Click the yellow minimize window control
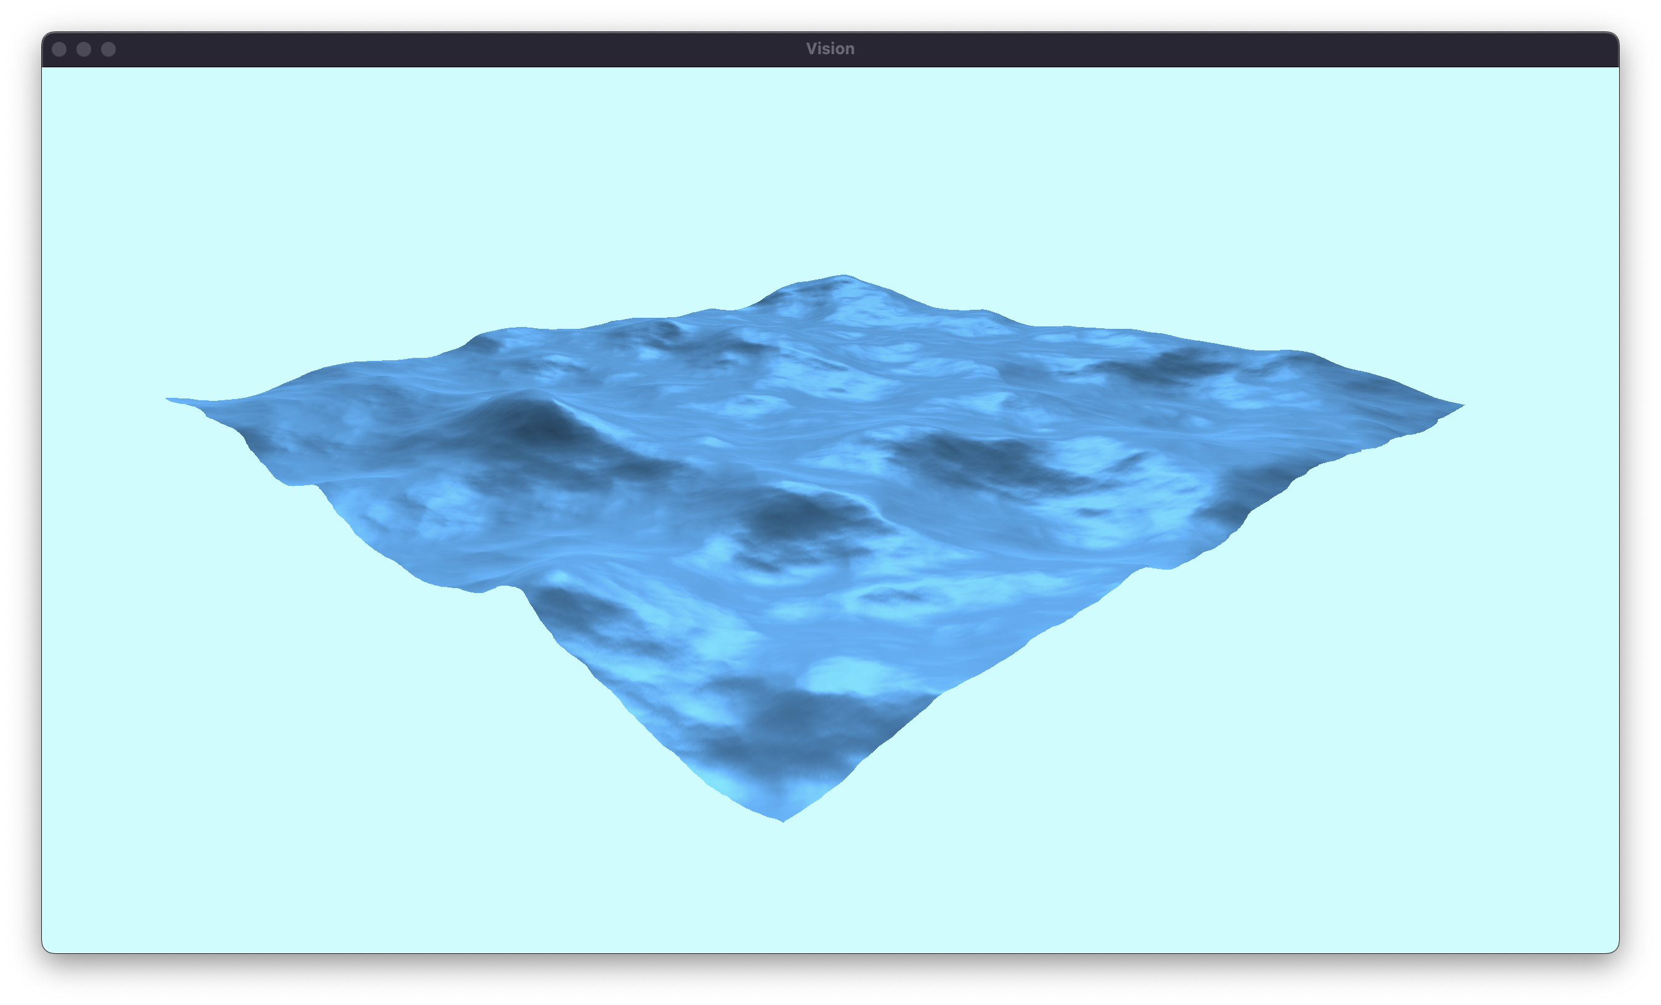The height and width of the screenshot is (1005, 1661). coord(84,49)
